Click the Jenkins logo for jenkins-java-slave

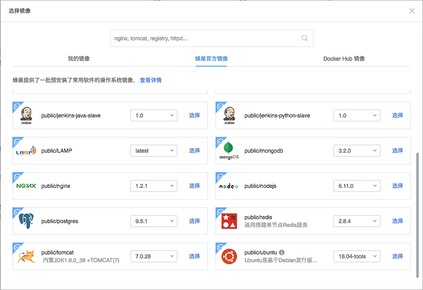(26, 115)
